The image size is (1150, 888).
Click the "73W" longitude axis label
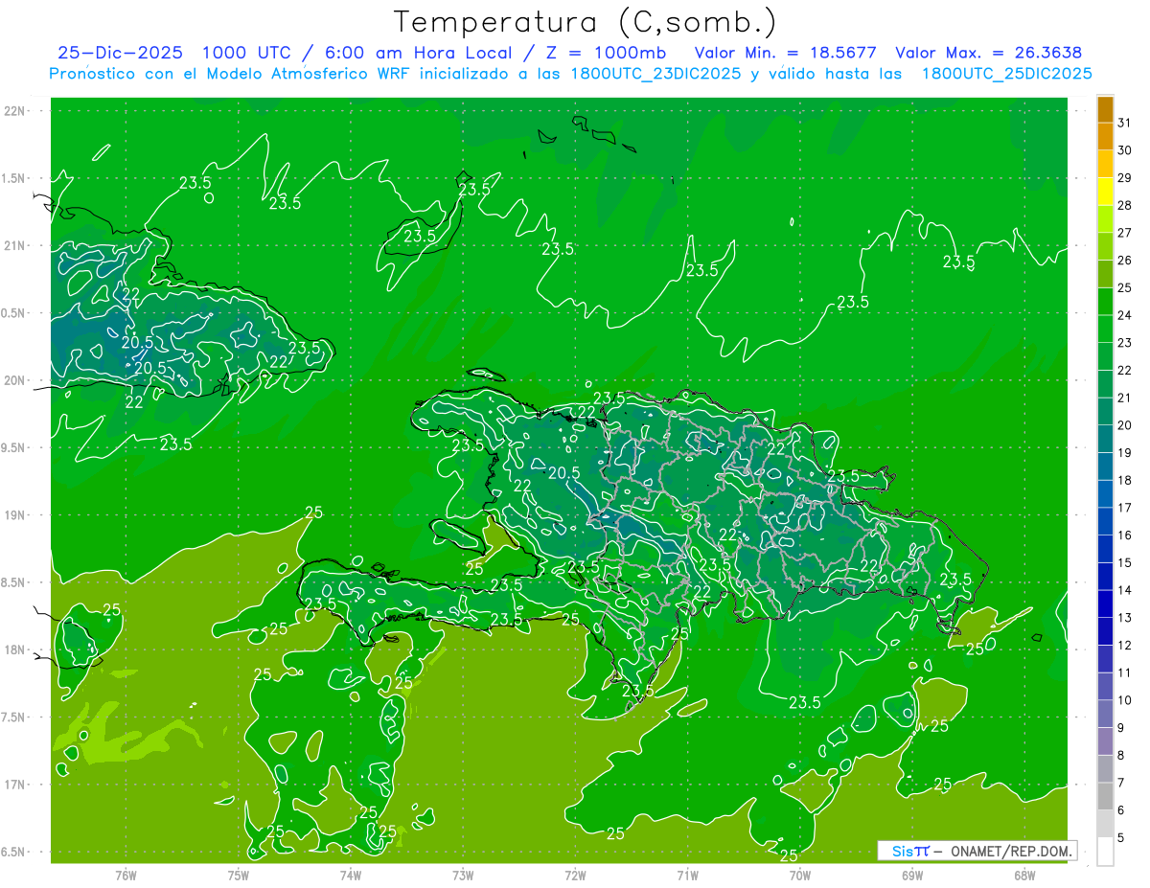pyautogui.click(x=463, y=875)
